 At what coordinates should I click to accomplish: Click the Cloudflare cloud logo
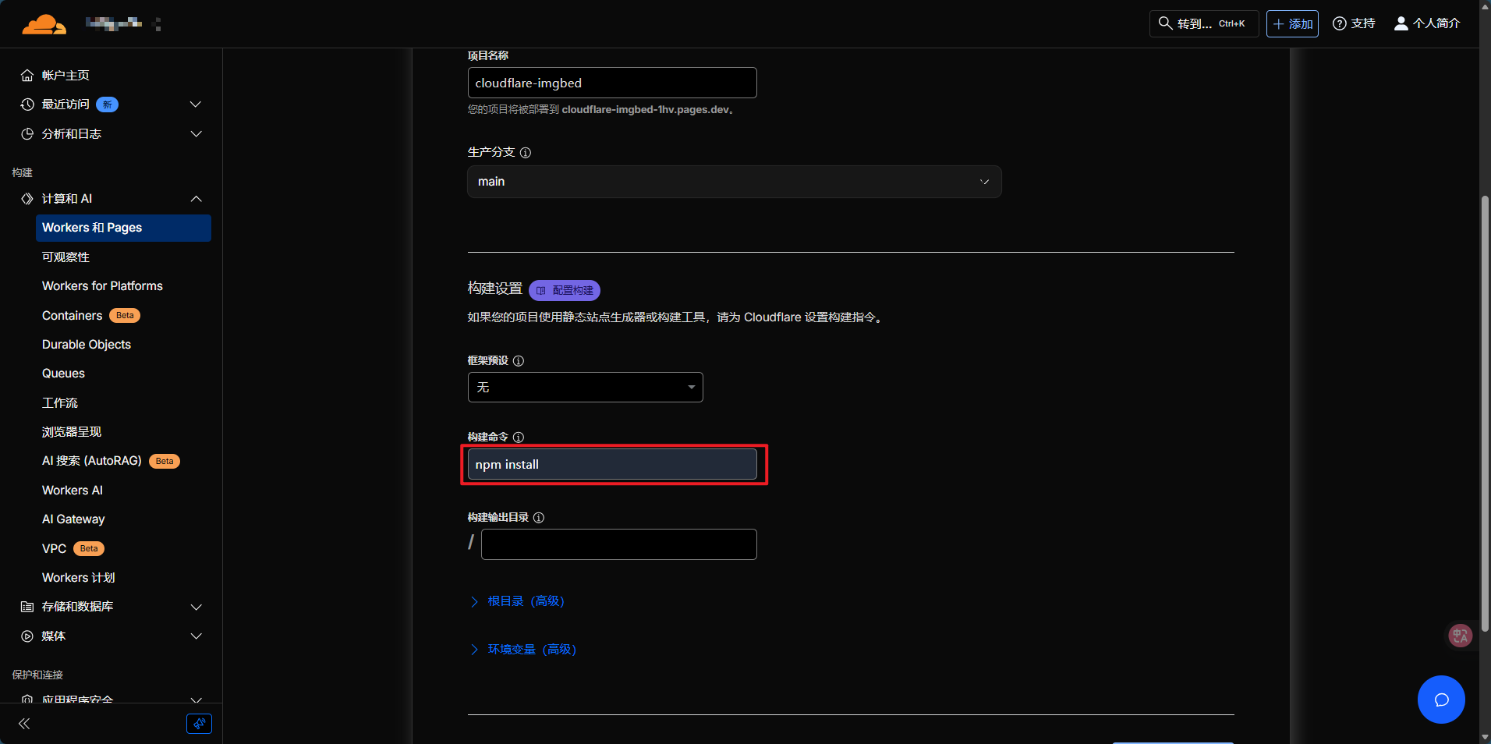coord(44,25)
